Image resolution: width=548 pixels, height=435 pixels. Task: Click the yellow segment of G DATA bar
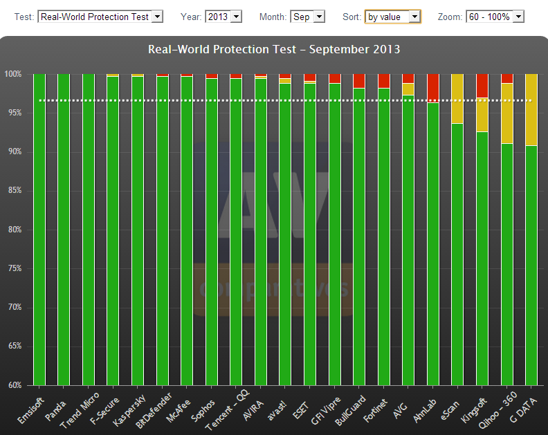click(531, 110)
